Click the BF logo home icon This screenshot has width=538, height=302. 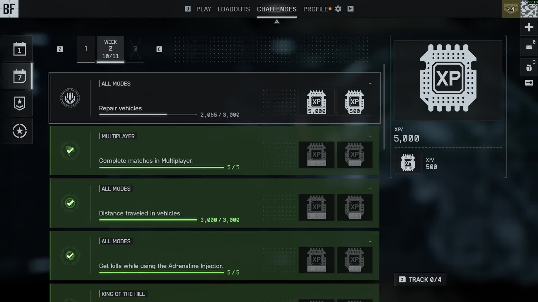coord(9,9)
